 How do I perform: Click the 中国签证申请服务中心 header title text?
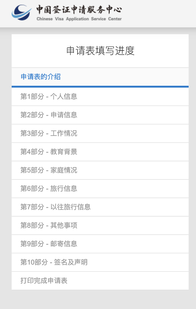pyautogui.click(x=79, y=10)
